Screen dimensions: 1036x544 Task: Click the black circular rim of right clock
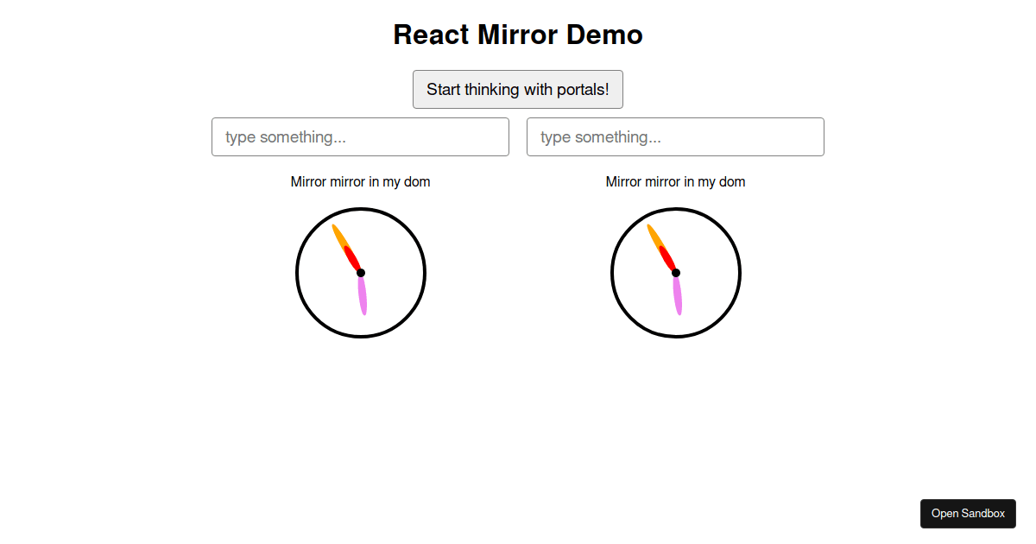coord(612,273)
